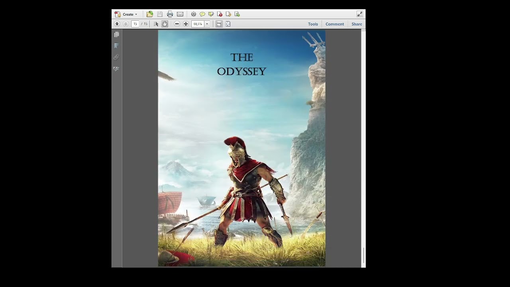Choose the Select tool cursor icon
The height and width of the screenshot is (287, 510).
[156, 24]
